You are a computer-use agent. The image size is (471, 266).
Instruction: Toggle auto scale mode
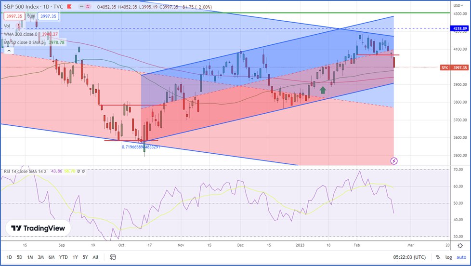pyautogui.click(x=461, y=257)
